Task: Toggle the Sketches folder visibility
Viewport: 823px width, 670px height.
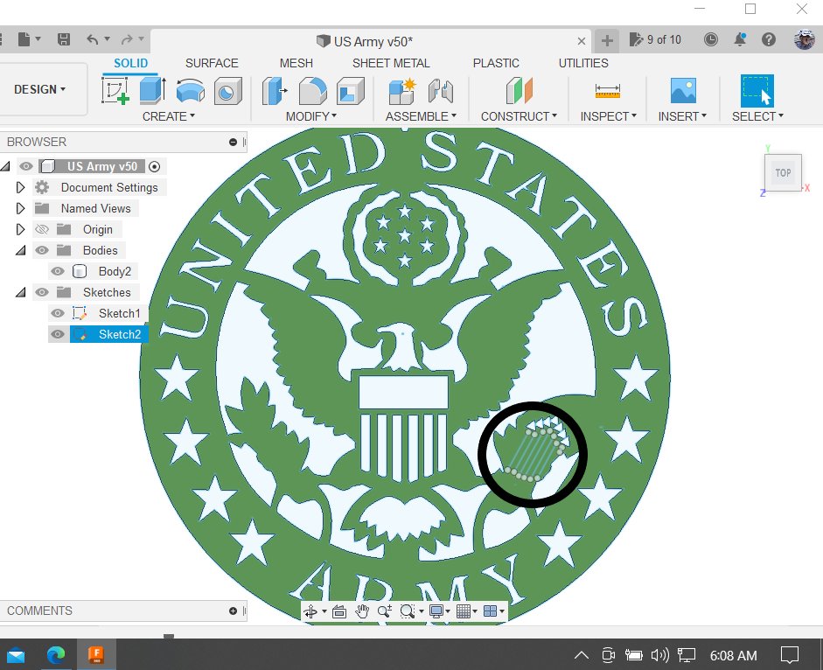Action: pyautogui.click(x=41, y=292)
